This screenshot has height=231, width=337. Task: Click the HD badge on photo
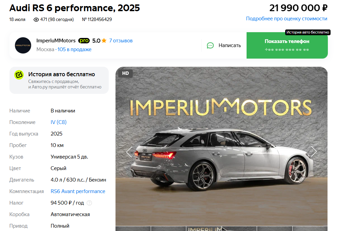pos(126,73)
